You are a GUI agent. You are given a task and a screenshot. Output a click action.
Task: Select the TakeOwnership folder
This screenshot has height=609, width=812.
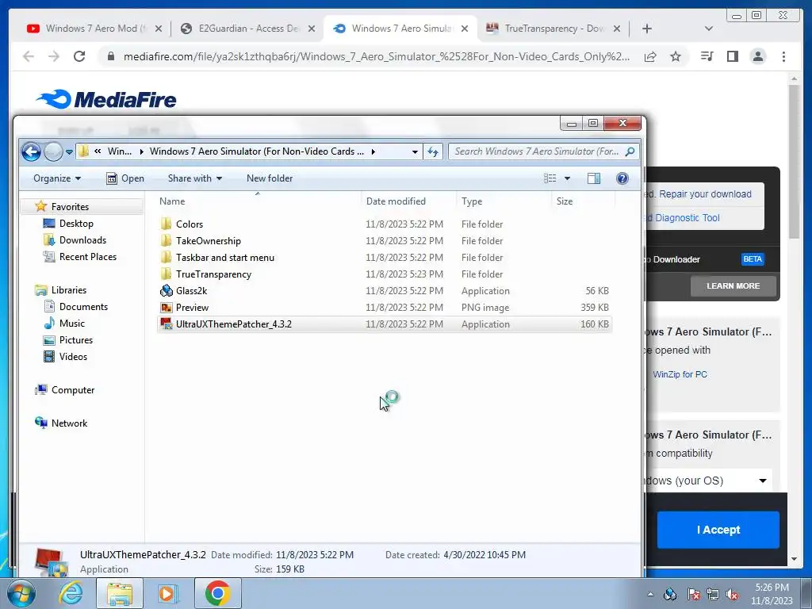[209, 241]
